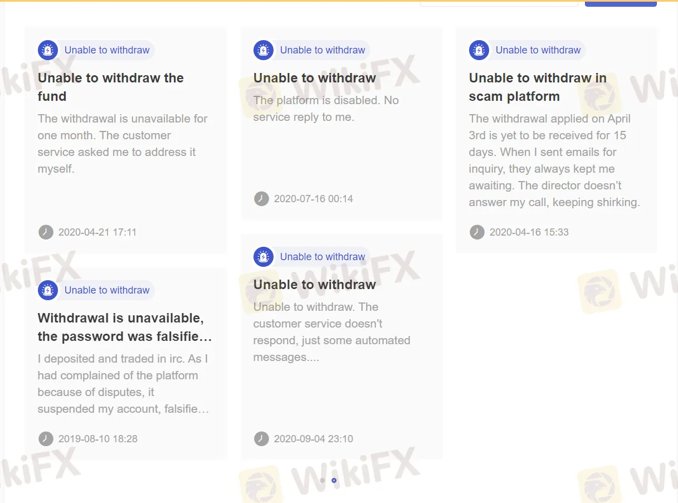Click the clock icon beside 2019-08-10 18:28

[46, 438]
